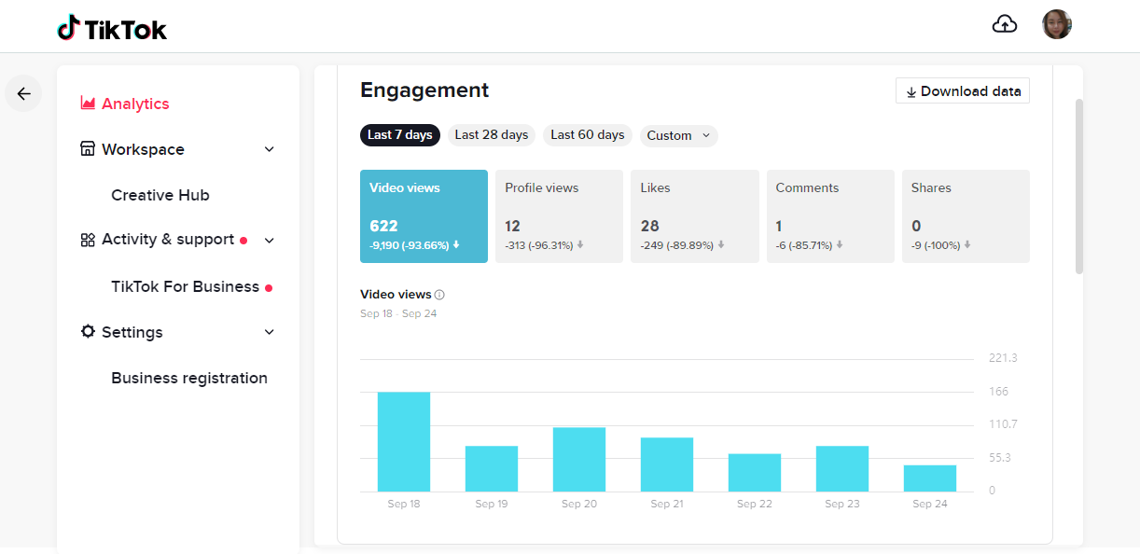1140x554 pixels.
Task: Click the 'Sep 18 - Sep 24' date range text
Action: coord(398,314)
